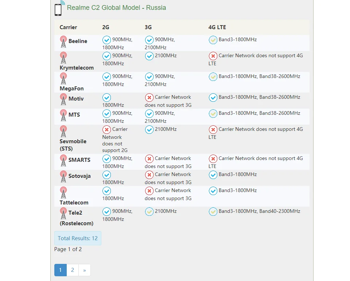Open Realme C2 Global Model - Russia link
This screenshot has height=281, width=350.
pos(116,8)
